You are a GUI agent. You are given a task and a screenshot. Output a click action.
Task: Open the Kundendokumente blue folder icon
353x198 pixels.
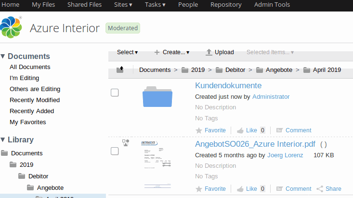pos(157,97)
